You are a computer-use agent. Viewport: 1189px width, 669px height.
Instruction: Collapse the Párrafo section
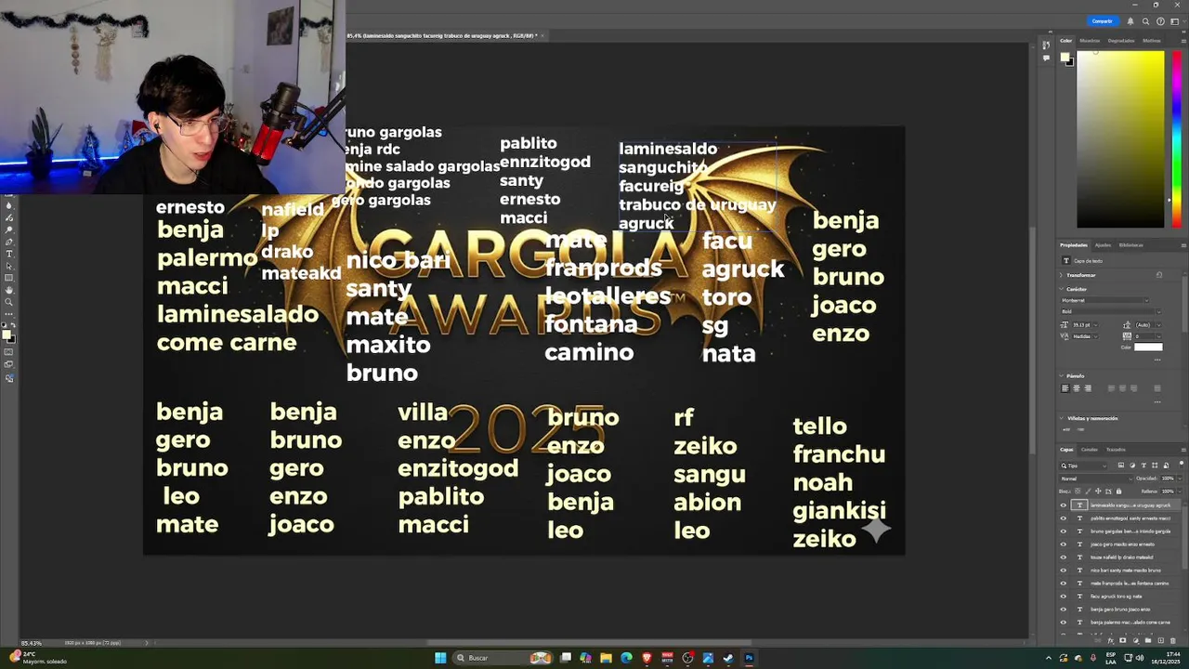click(x=1062, y=375)
